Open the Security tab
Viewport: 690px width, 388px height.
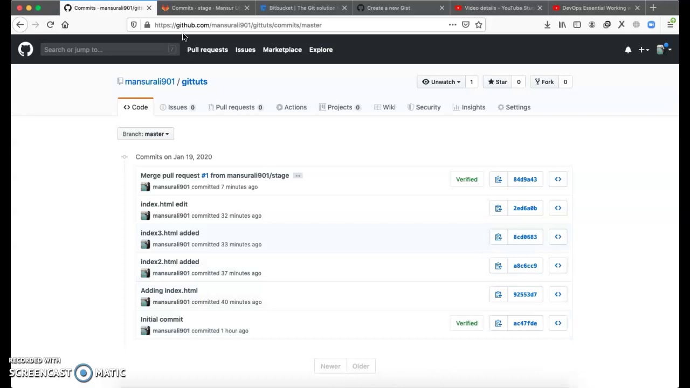(424, 107)
